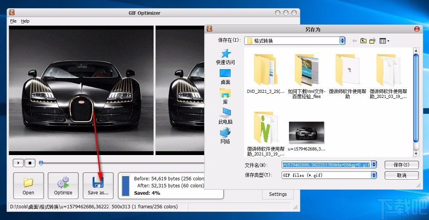Screen dimensions: 429x220
Task: Select 桌面 in the places sidebar
Action: click(x=226, y=77)
